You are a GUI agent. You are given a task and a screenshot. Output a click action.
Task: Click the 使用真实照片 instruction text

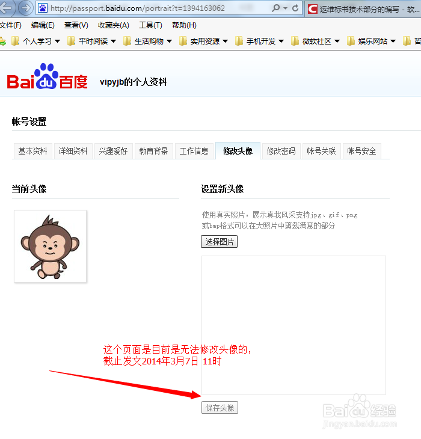point(279,220)
